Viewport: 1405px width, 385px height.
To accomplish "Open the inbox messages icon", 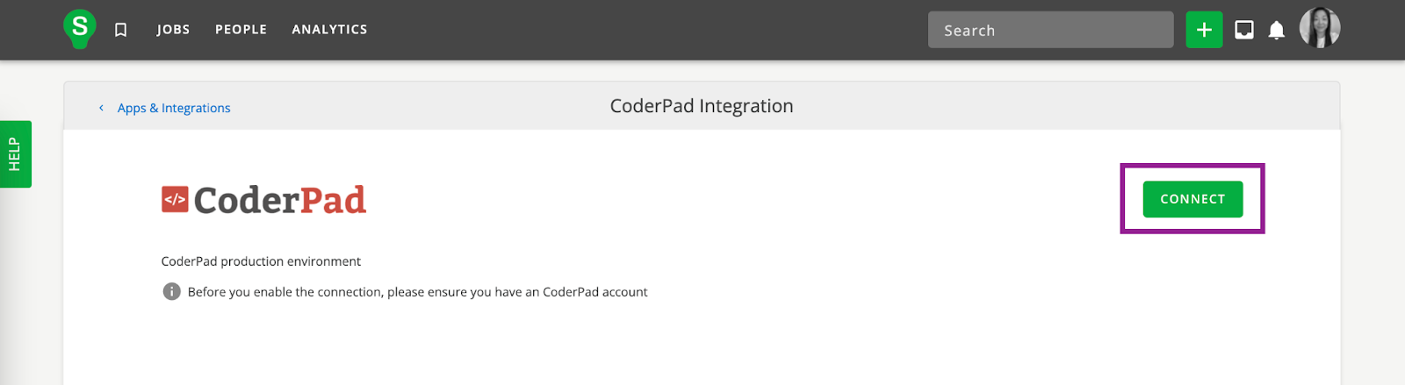I will [1243, 30].
